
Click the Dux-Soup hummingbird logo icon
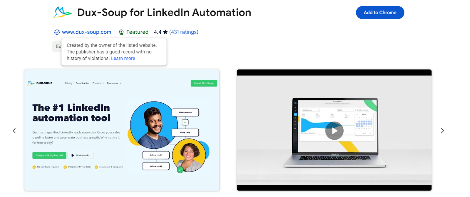(63, 12)
